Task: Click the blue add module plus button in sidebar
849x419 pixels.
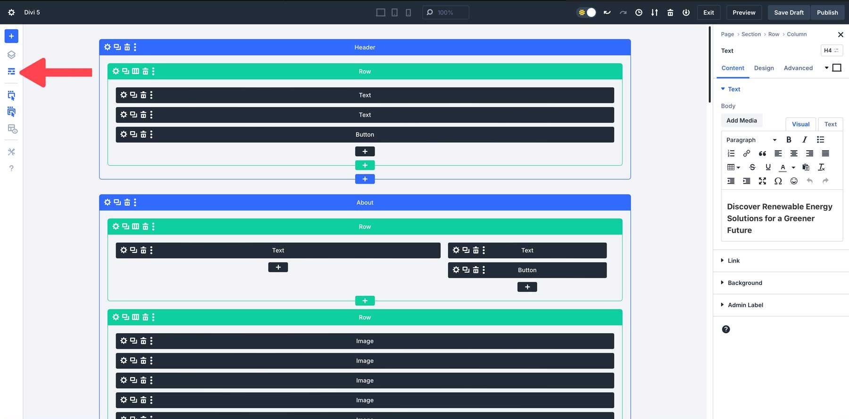Action: click(x=11, y=36)
